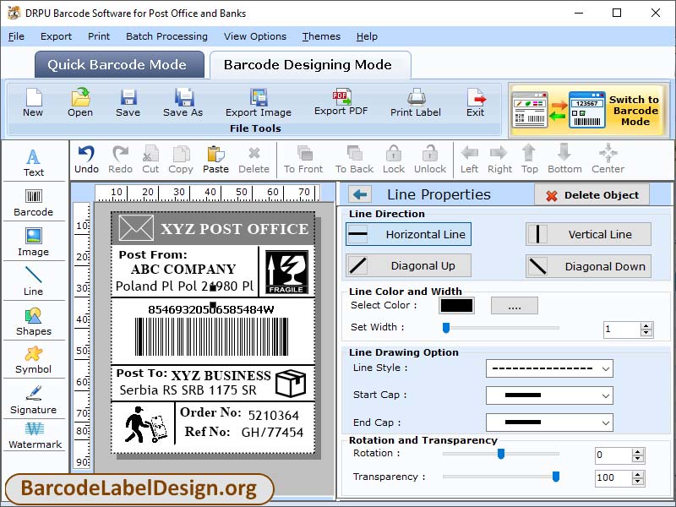Click the black Select Color swatch

tap(456, 306)
